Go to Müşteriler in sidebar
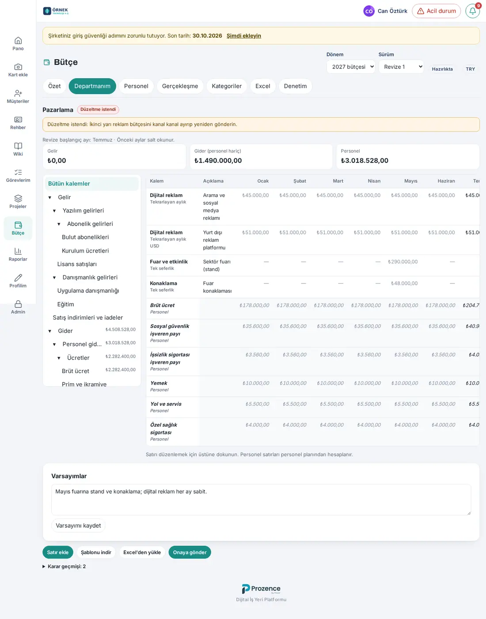Viewport: 486px width, 619px height. pos(18,97)
